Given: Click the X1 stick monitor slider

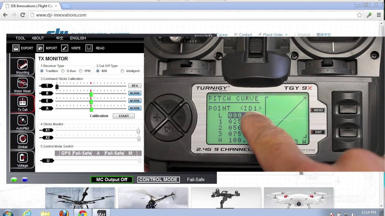Looking at the screenshot, I should (x=138, y=131).
